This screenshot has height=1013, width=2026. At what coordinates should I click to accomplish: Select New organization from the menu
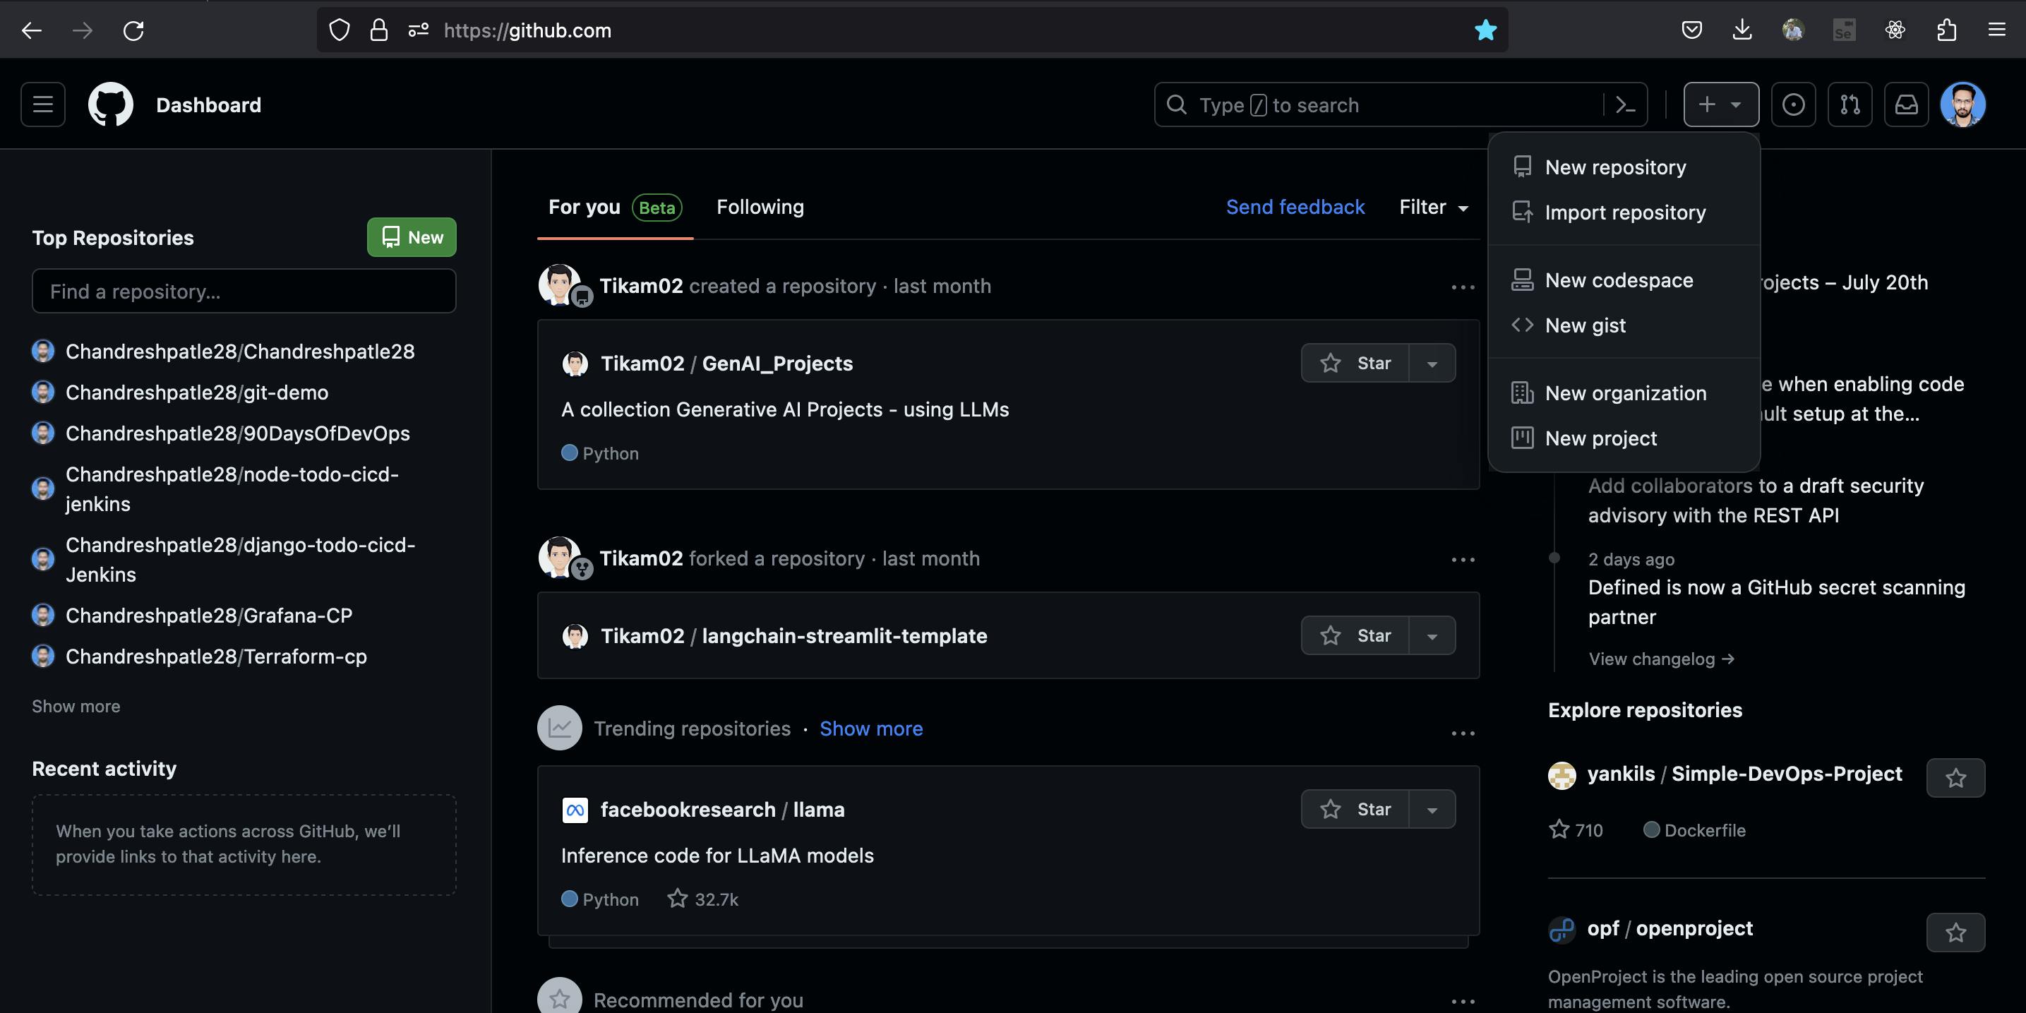click(1624, 392)
